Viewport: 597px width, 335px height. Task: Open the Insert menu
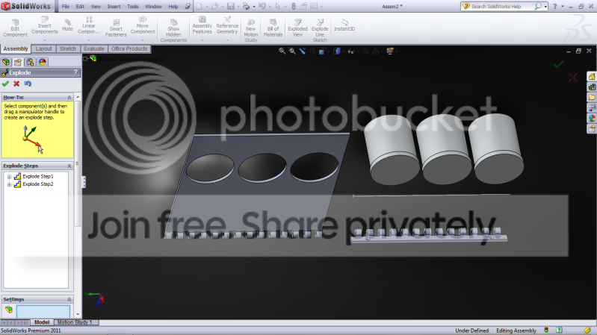pyautogui.click(x=114, y=7)
